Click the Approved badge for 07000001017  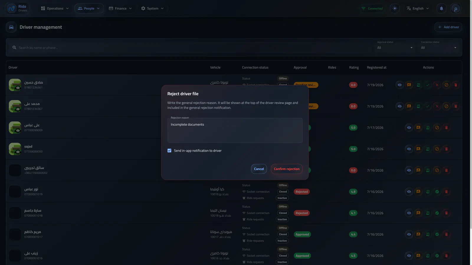[x=302, y=234]
